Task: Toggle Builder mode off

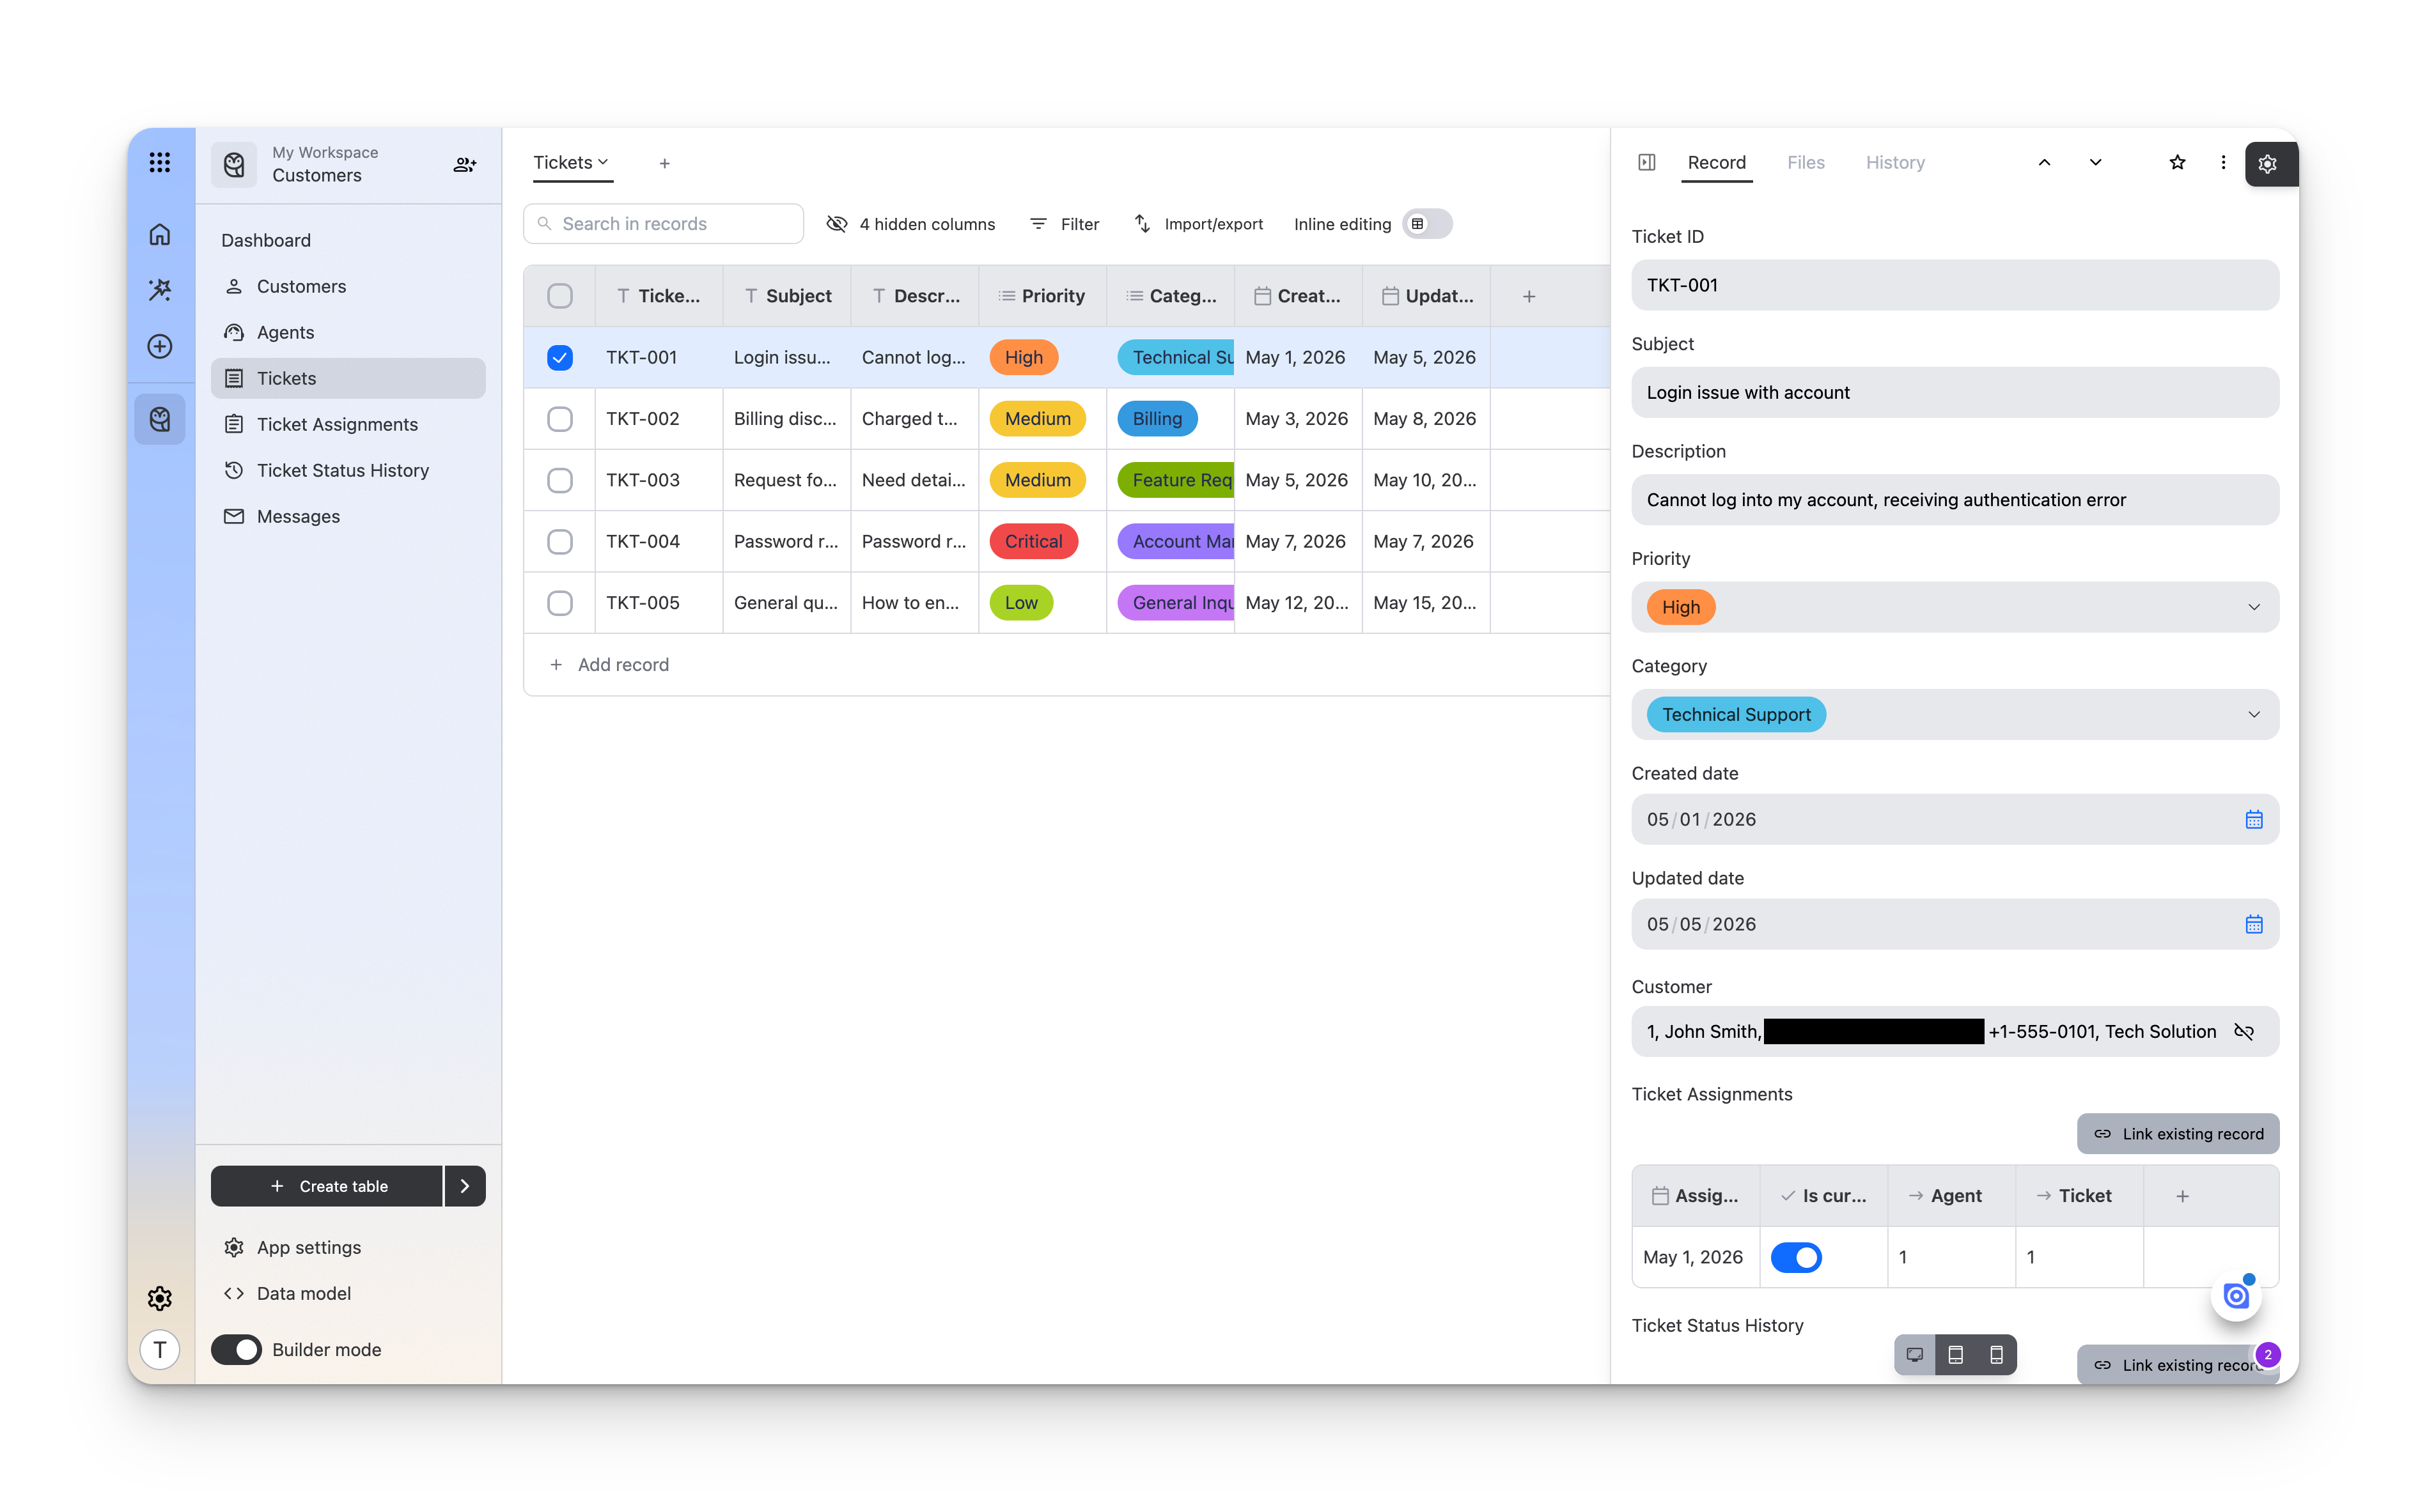Action: click(x=236, y=1349)
